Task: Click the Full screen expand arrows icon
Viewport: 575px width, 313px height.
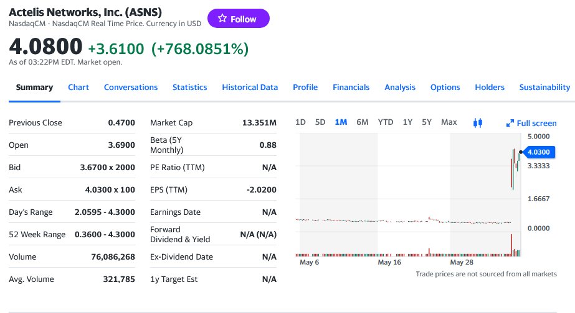Action: 510,124
